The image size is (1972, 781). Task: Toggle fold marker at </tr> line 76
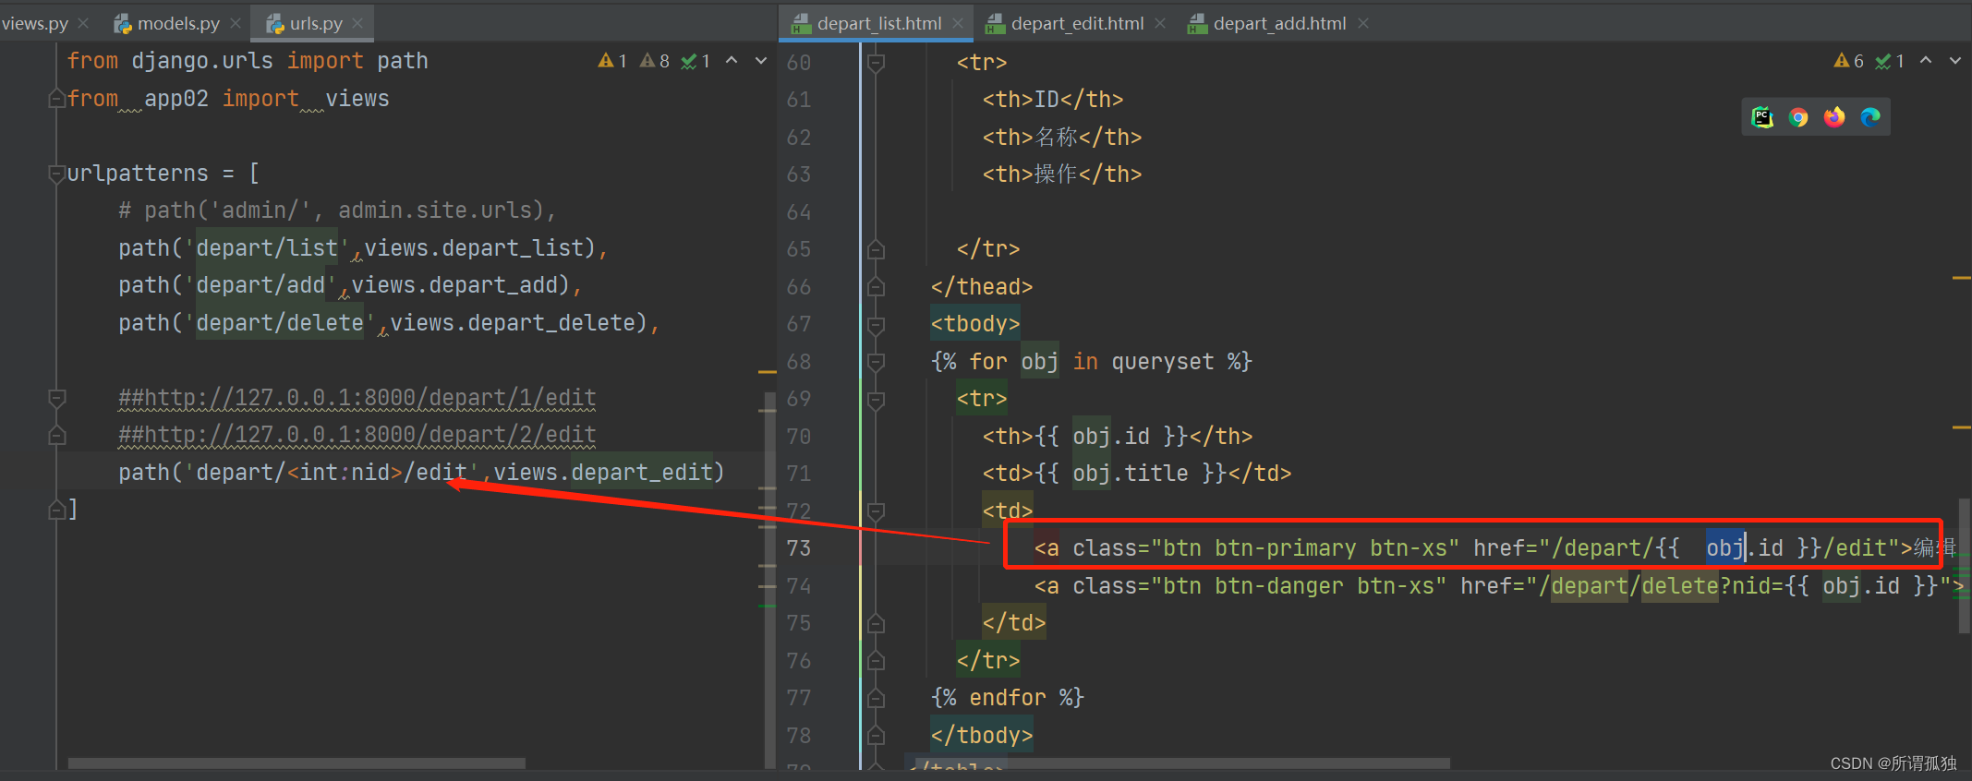(x=877, y=661)
